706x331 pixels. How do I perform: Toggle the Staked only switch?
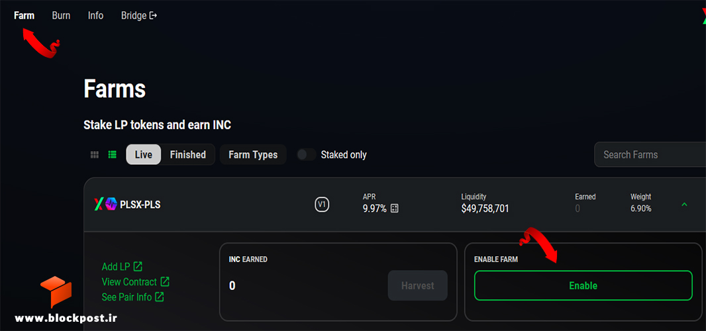[x=307, y=154]
